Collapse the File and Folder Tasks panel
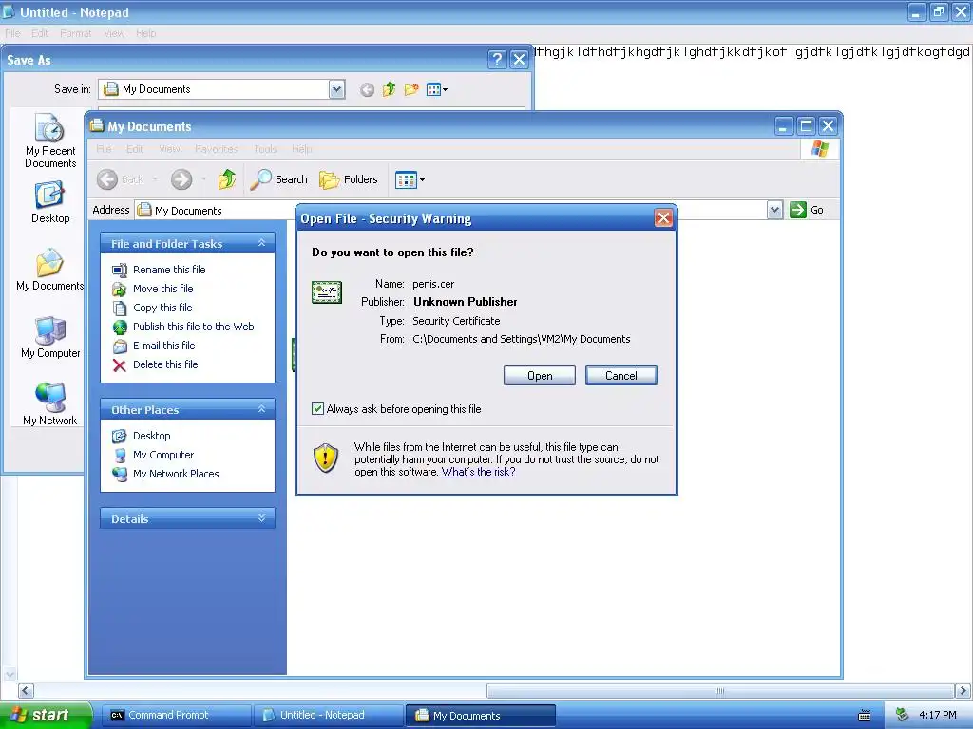Screen dimensions: 973x729 pyautogui.click(x=261, y=243)
